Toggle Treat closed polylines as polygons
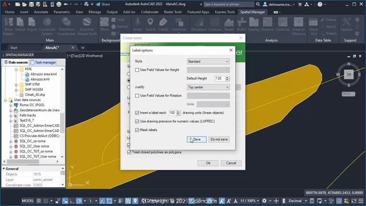Viewport: 366px width, 206px height. click(x=129, y=152)
